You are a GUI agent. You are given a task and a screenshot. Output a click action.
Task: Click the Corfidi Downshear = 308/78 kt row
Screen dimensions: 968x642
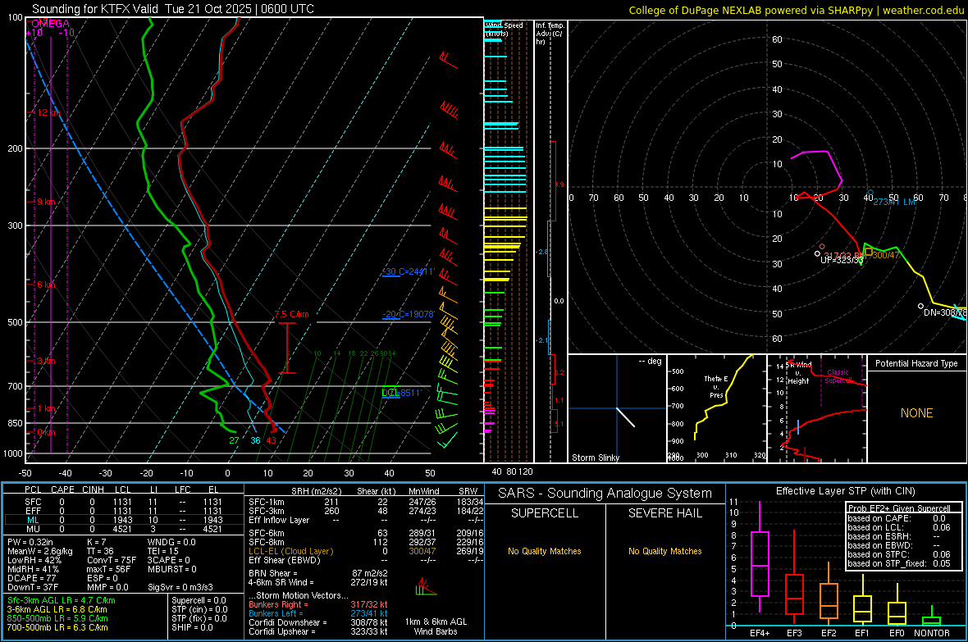(x=318, y=622)
